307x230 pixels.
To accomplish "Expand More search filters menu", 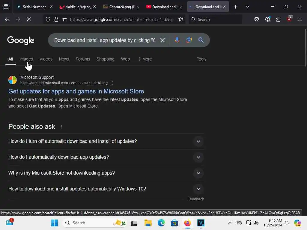I will point(145,59).
